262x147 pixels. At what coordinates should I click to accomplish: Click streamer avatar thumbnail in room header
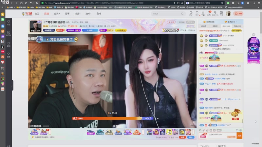pyautogui.click(x=35, y=26)
